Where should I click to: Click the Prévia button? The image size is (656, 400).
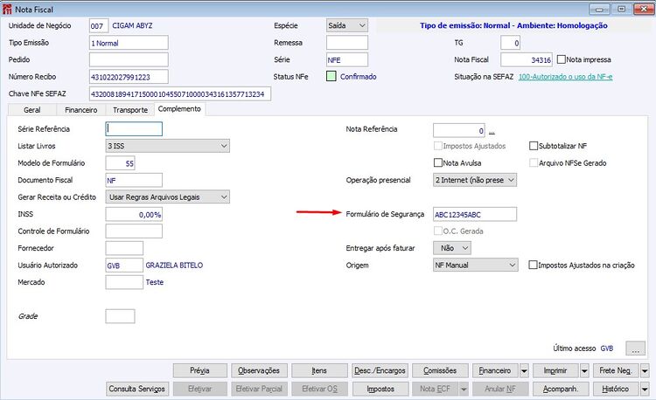pyautogui.click(x=200, y=371)
